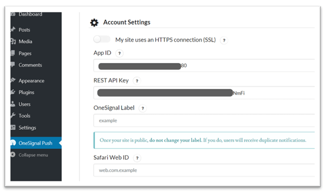Open the WordPress Settings menu
This screenshot has width=326, height=194.
pos(27,128)
